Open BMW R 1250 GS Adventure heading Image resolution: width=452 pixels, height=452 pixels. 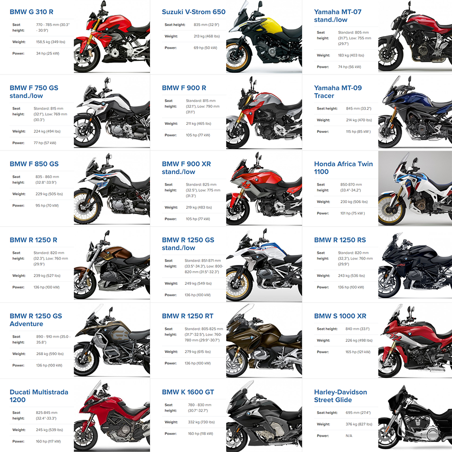click(36, 320)
